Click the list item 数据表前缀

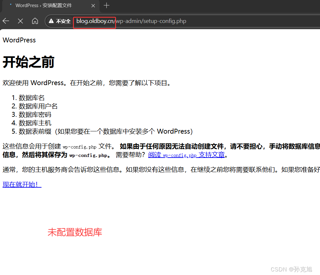35,131
